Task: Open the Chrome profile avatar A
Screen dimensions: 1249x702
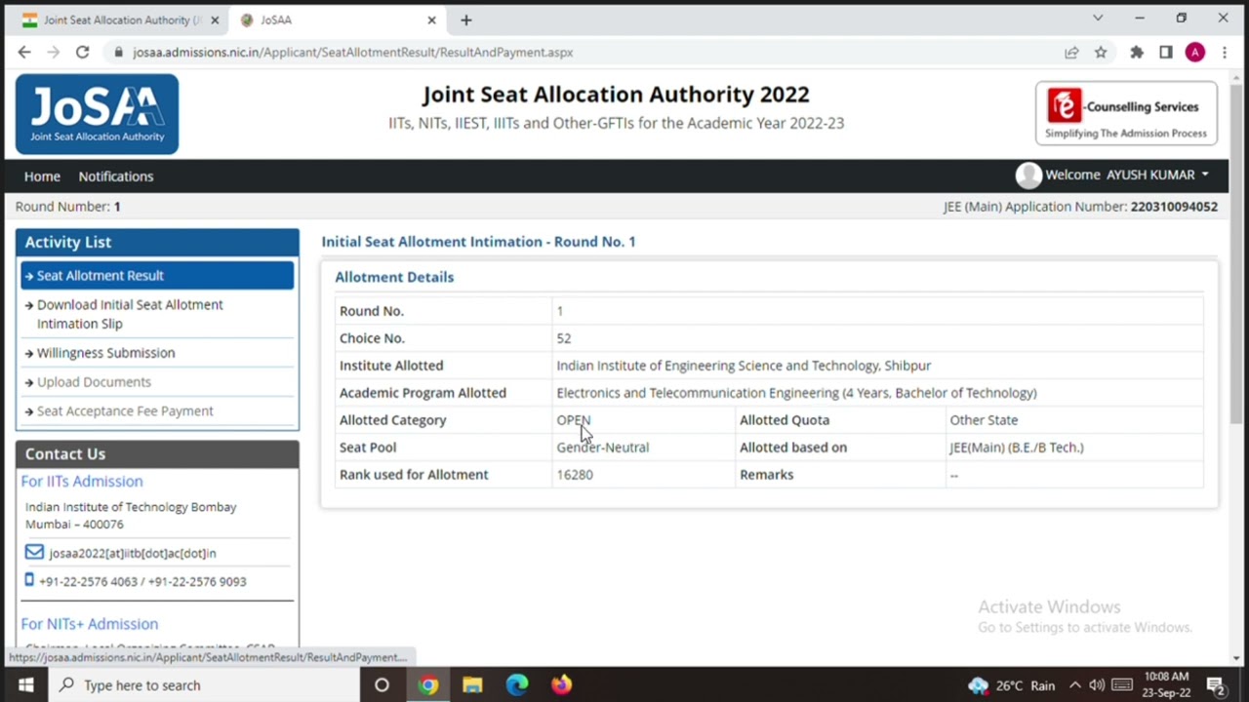Action: point(1195,53)
